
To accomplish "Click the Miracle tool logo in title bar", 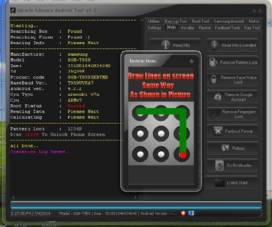I will 13,10.
